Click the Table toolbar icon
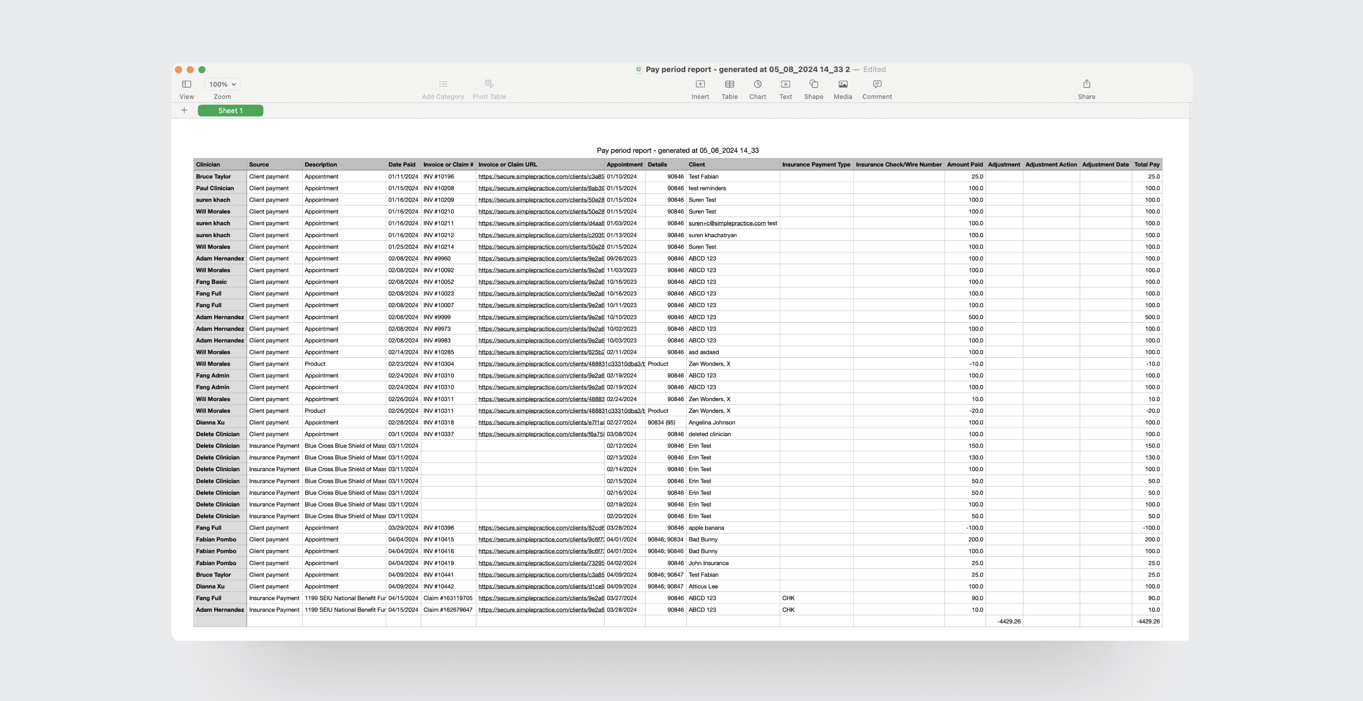Viewport: 1363px width, 701px height. 729,85
